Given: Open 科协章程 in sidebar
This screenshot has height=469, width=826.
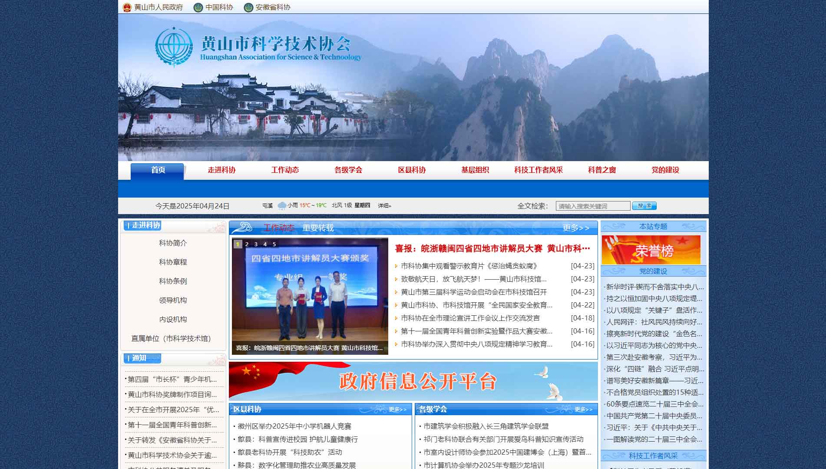Looking at the screenshot, I should pyautogui.click(x=173, y=262).
